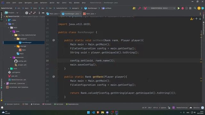Open the Terminal tool window
Screen dimensions: 205x115
point(47,104)
